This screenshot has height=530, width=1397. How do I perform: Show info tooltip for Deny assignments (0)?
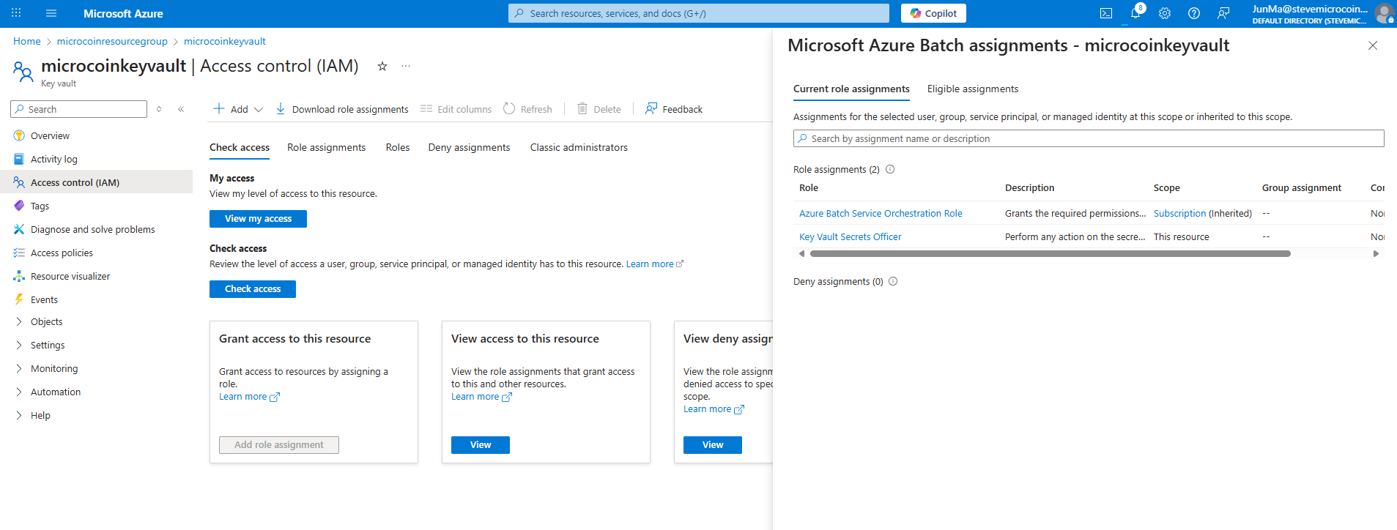point(893,281)
